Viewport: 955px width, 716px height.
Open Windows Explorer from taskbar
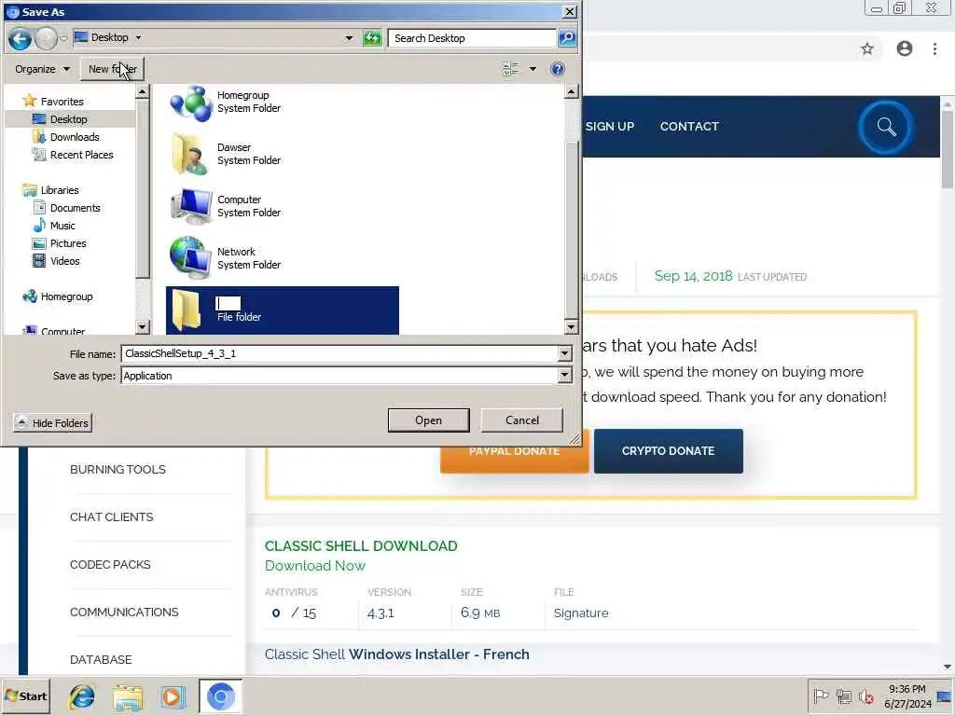(x=127, y=696)
